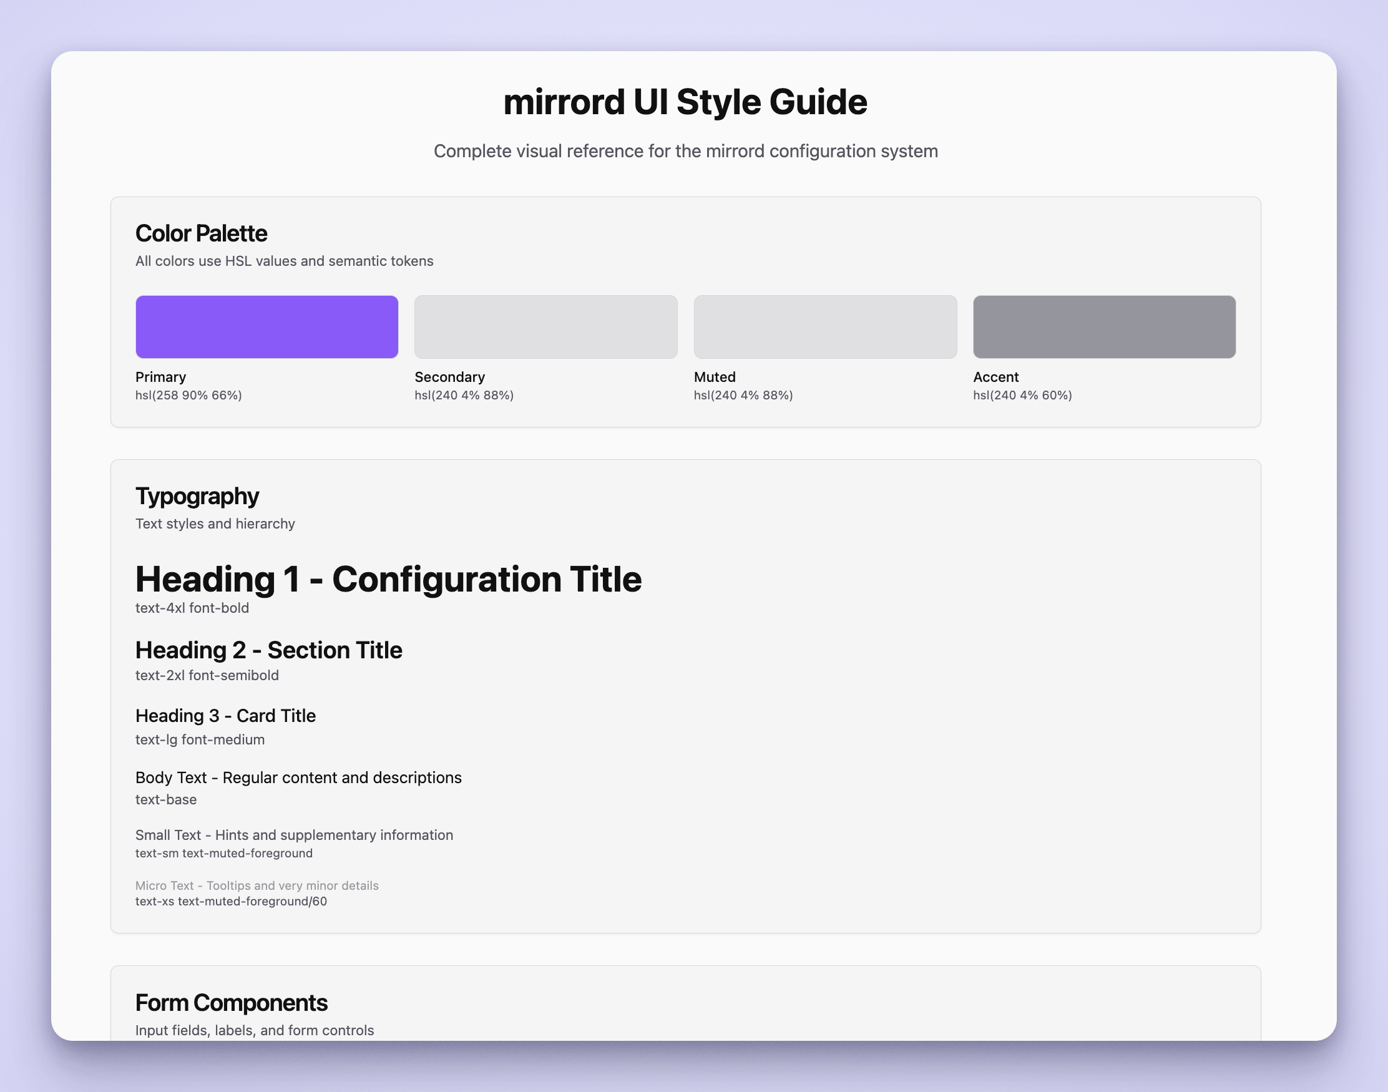This screenshot has width=1388, height=1092.
Task: Pick the Muted color swatch
Action: tap(824, 327)
